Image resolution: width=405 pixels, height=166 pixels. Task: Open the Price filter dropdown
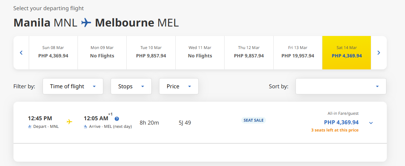pos(179,86)
